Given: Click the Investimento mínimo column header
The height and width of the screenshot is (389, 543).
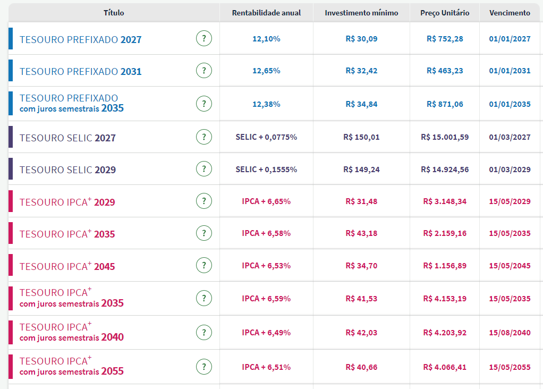Looking at the screenshot, I should [x=361, y=13].
